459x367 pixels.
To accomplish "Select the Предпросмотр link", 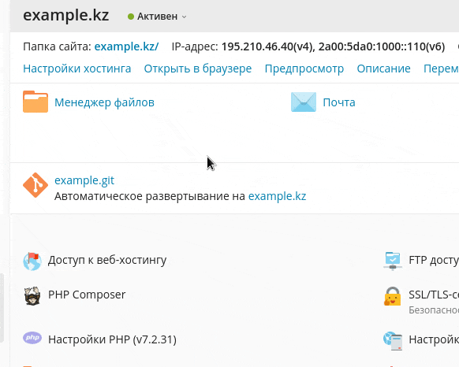I will click(x=304, y=69).
